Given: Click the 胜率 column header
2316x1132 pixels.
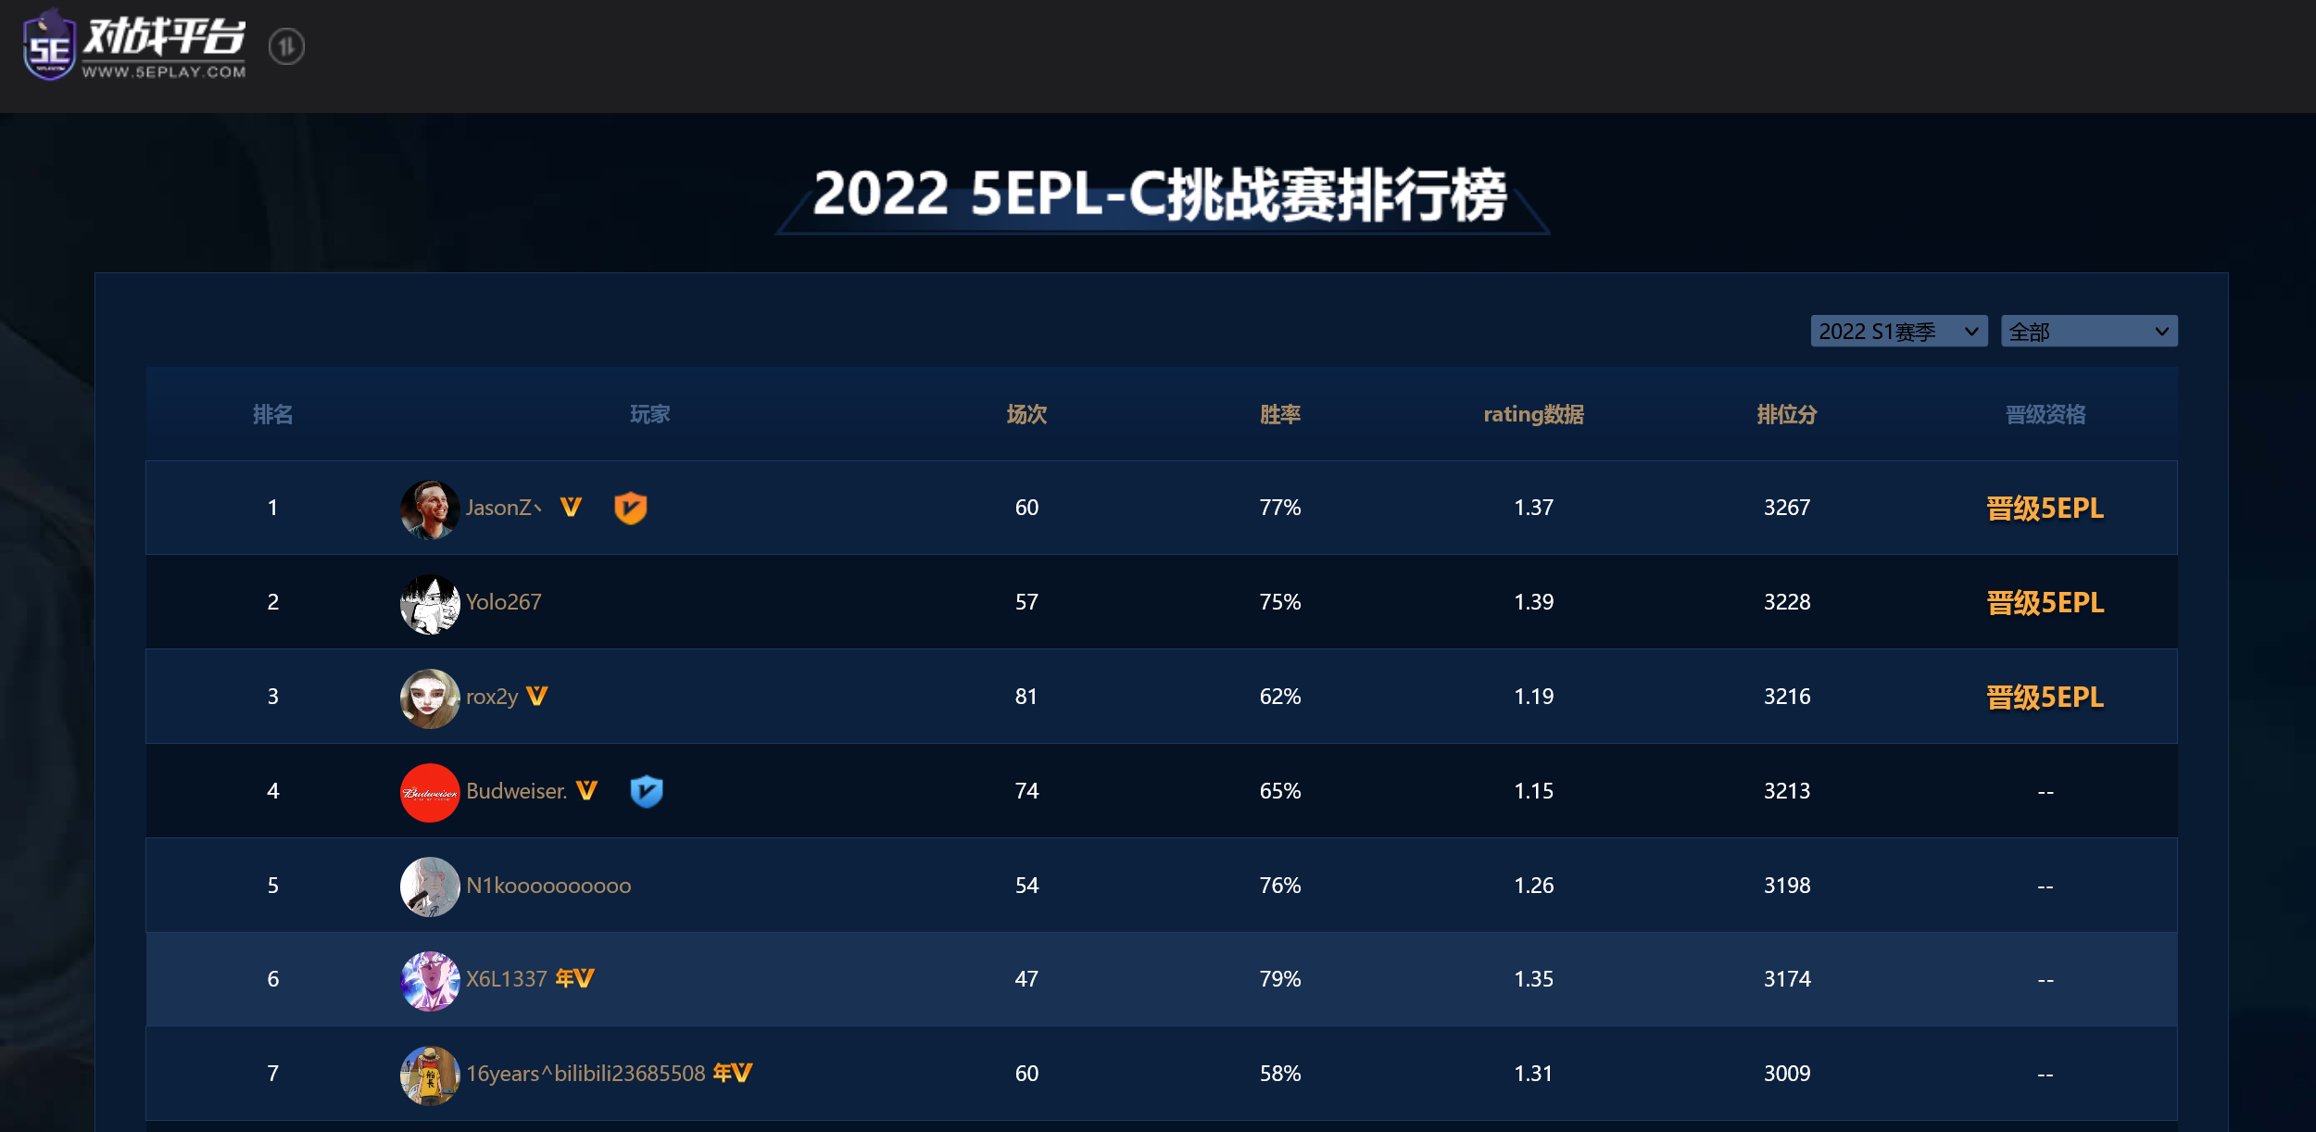Looking at the screenshot, I should tap(1280, 414).
